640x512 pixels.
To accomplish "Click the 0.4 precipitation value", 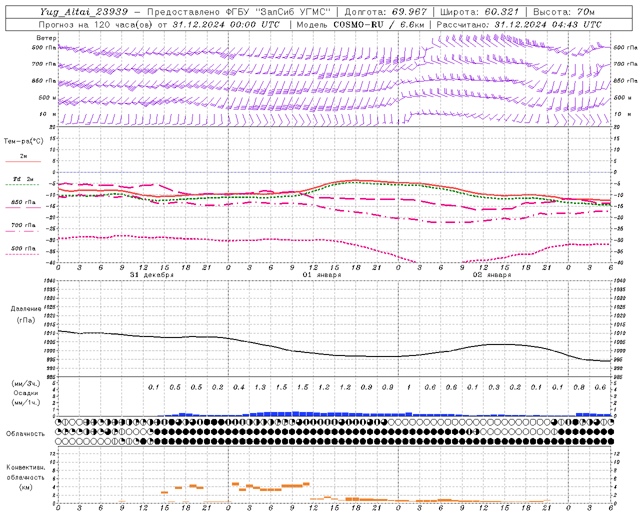I will pyautogui.click(x=239, y=387).
